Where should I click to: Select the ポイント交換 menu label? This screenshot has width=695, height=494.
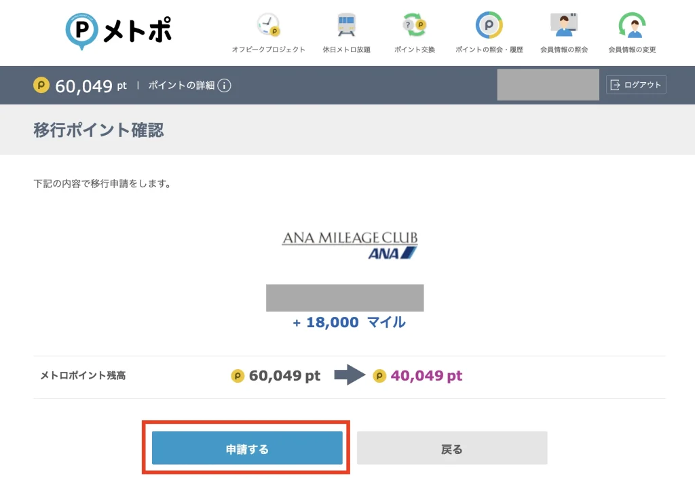coord(415,50)
